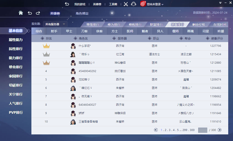Select 刀客 class filter

(x=84, y=31)
